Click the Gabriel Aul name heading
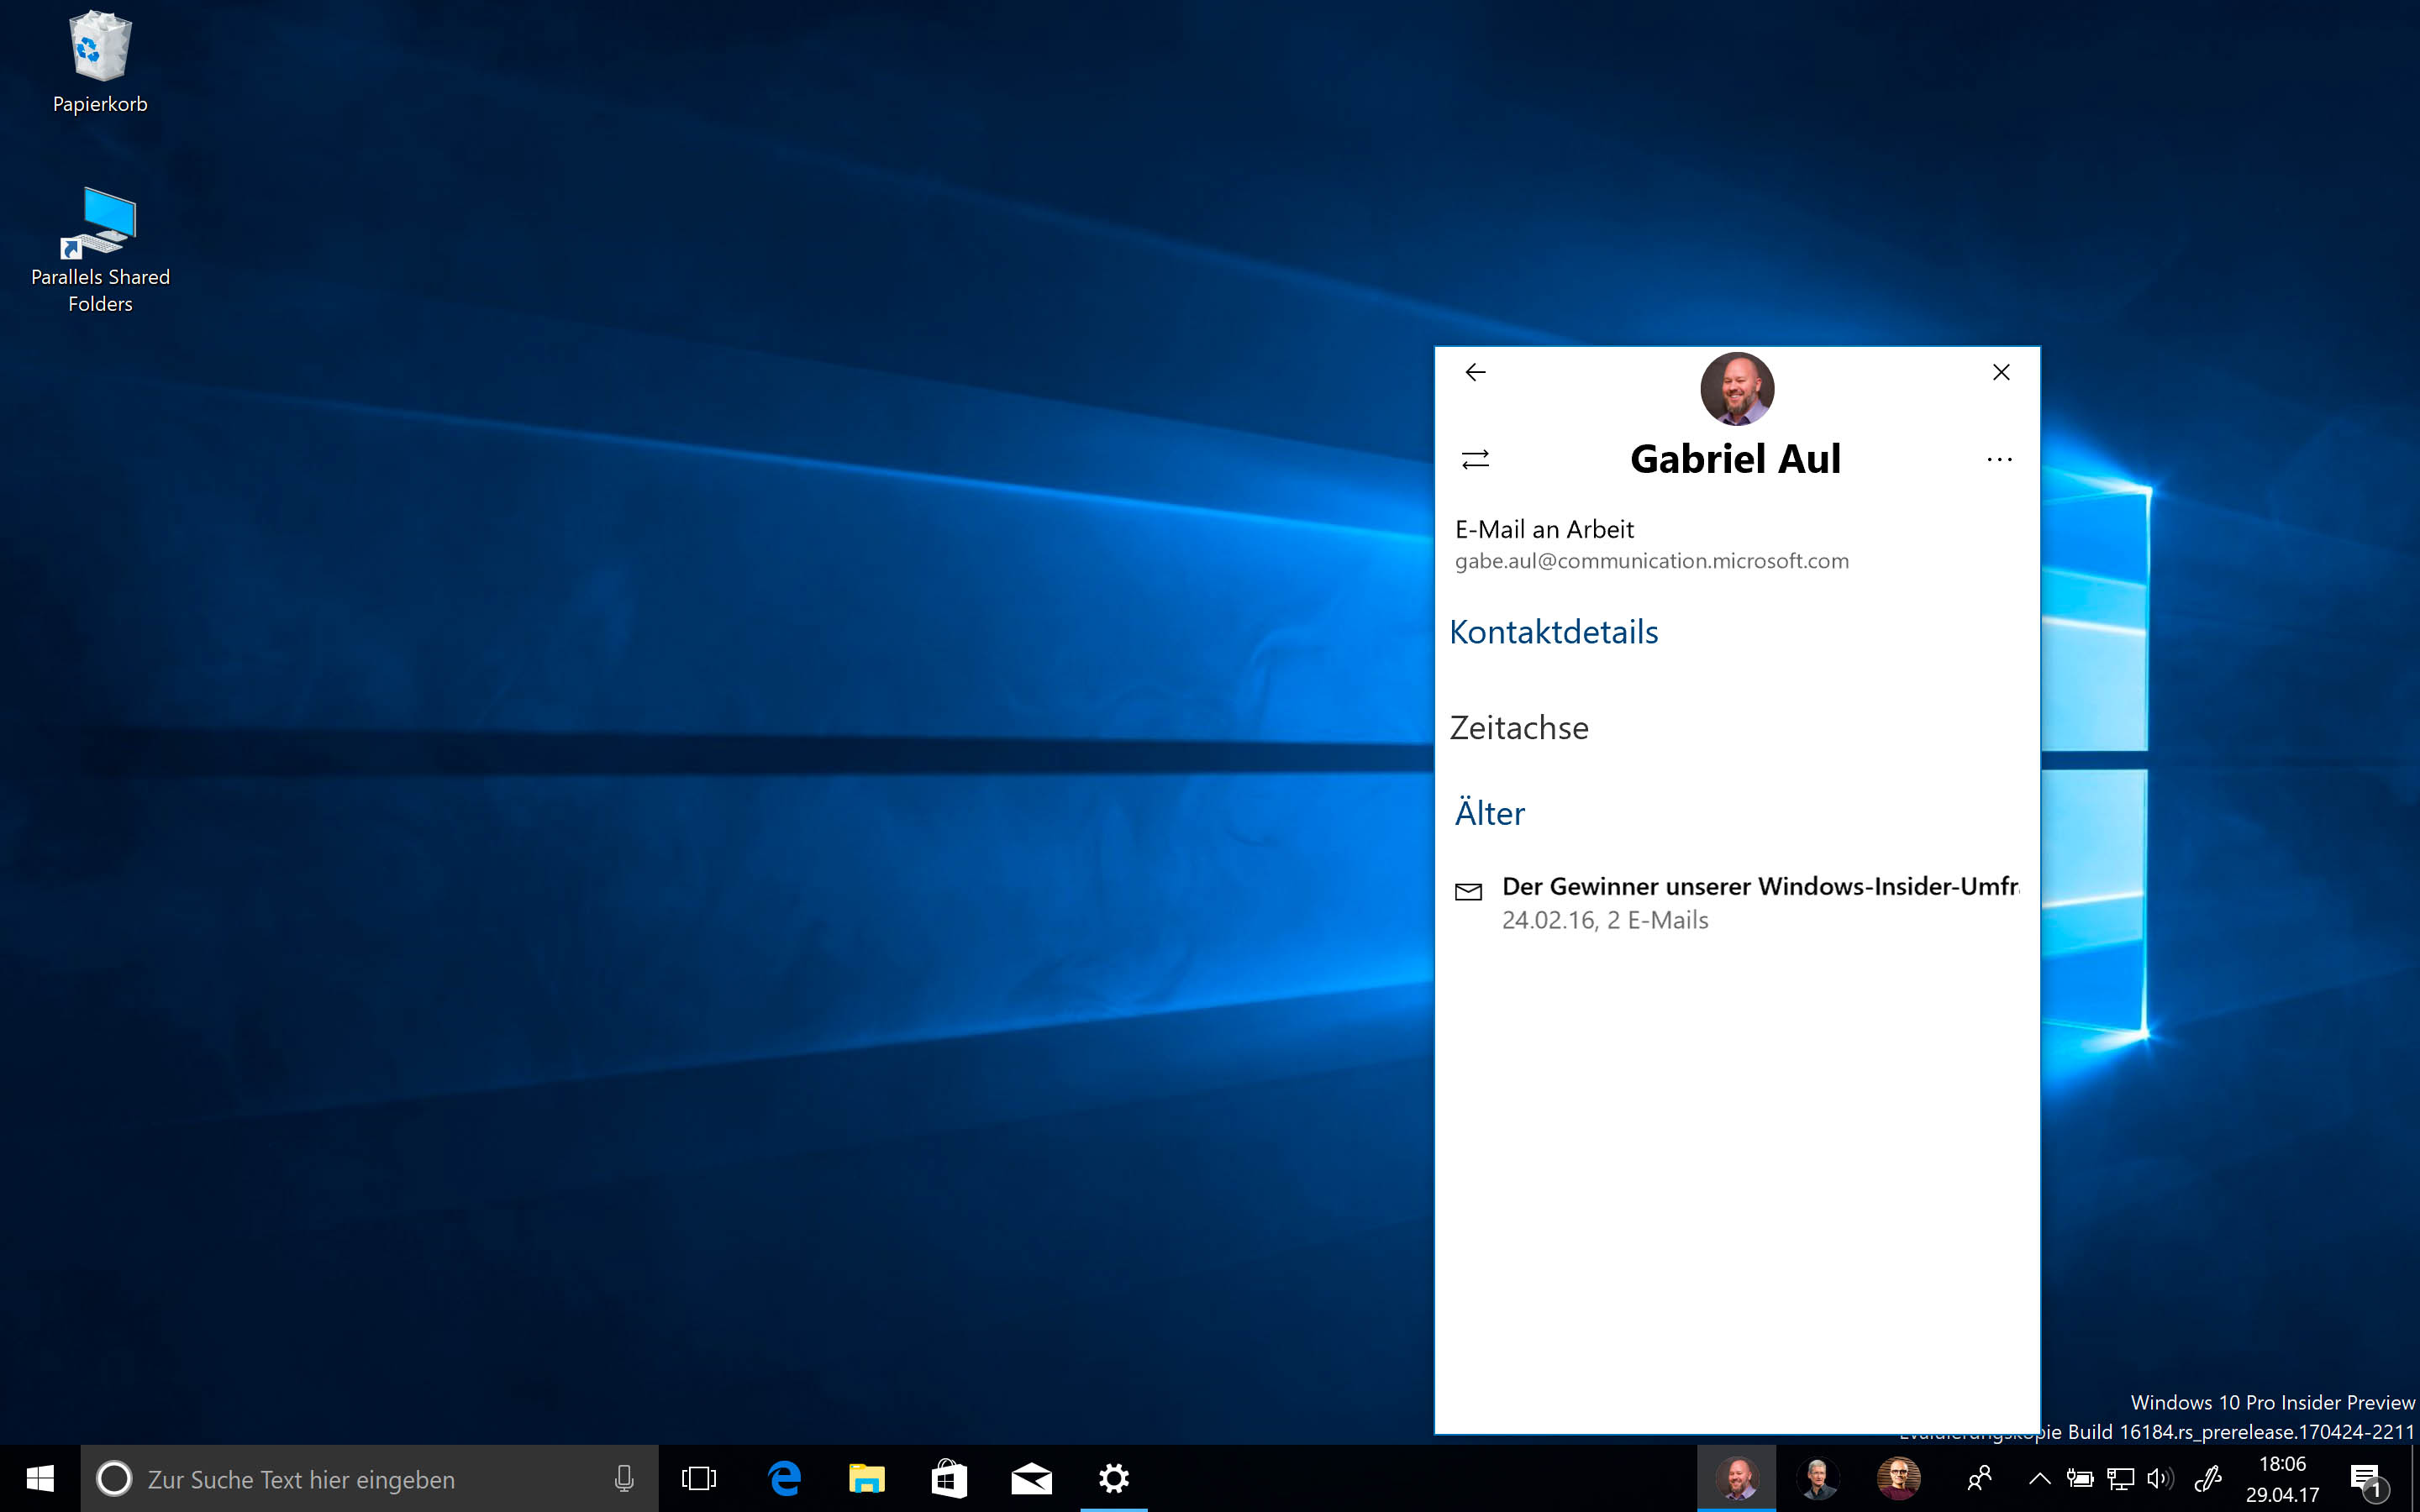This screenshot has height=1512, width=2420. [x=1735, y=459]
